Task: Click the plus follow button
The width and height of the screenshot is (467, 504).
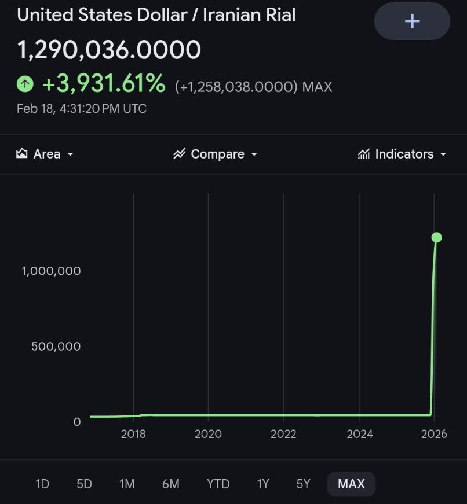Action: (412, 21)
